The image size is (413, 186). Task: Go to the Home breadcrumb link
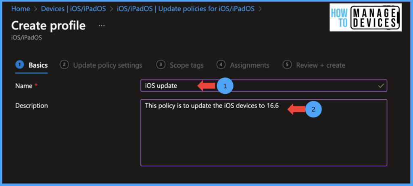click(x=21, y=9)
